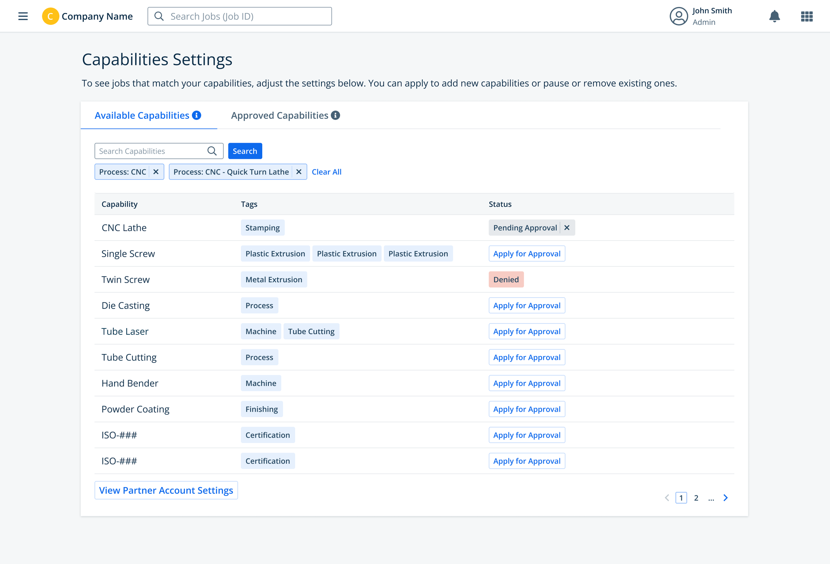Click the info icon beside Available Capabilities
The image size is (830, 564).
(x=197, y=115)
